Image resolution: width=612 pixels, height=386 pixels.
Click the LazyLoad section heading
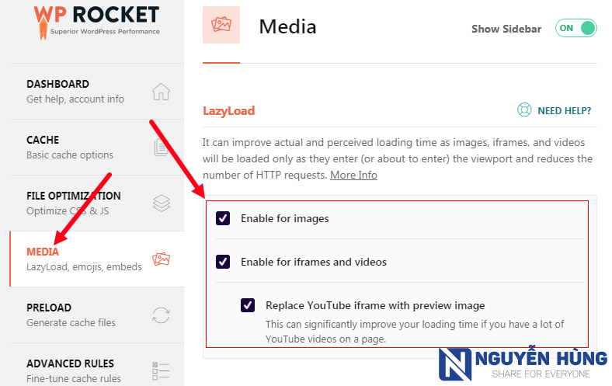coord(228,111)
